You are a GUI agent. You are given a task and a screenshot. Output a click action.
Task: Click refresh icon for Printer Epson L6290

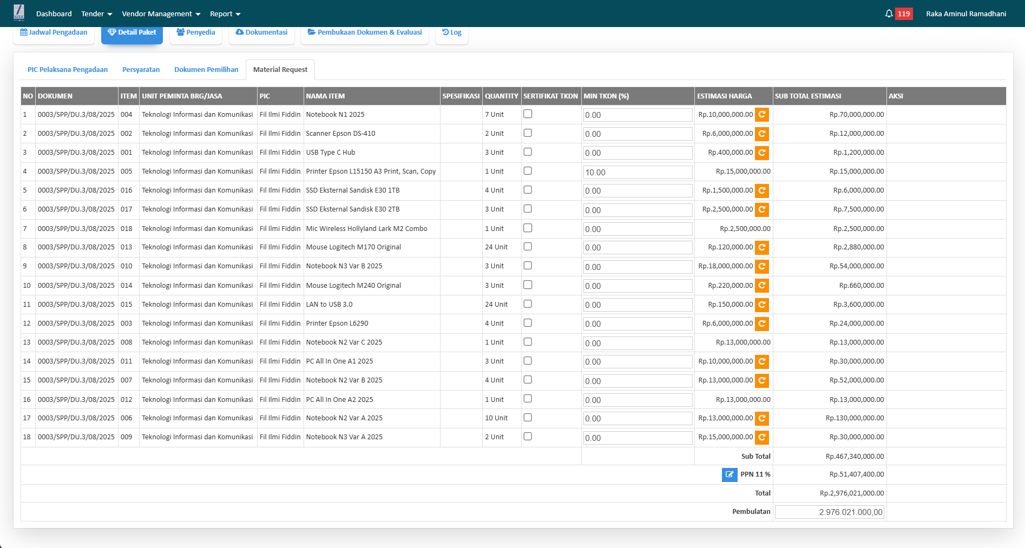(x=762, y=323)
